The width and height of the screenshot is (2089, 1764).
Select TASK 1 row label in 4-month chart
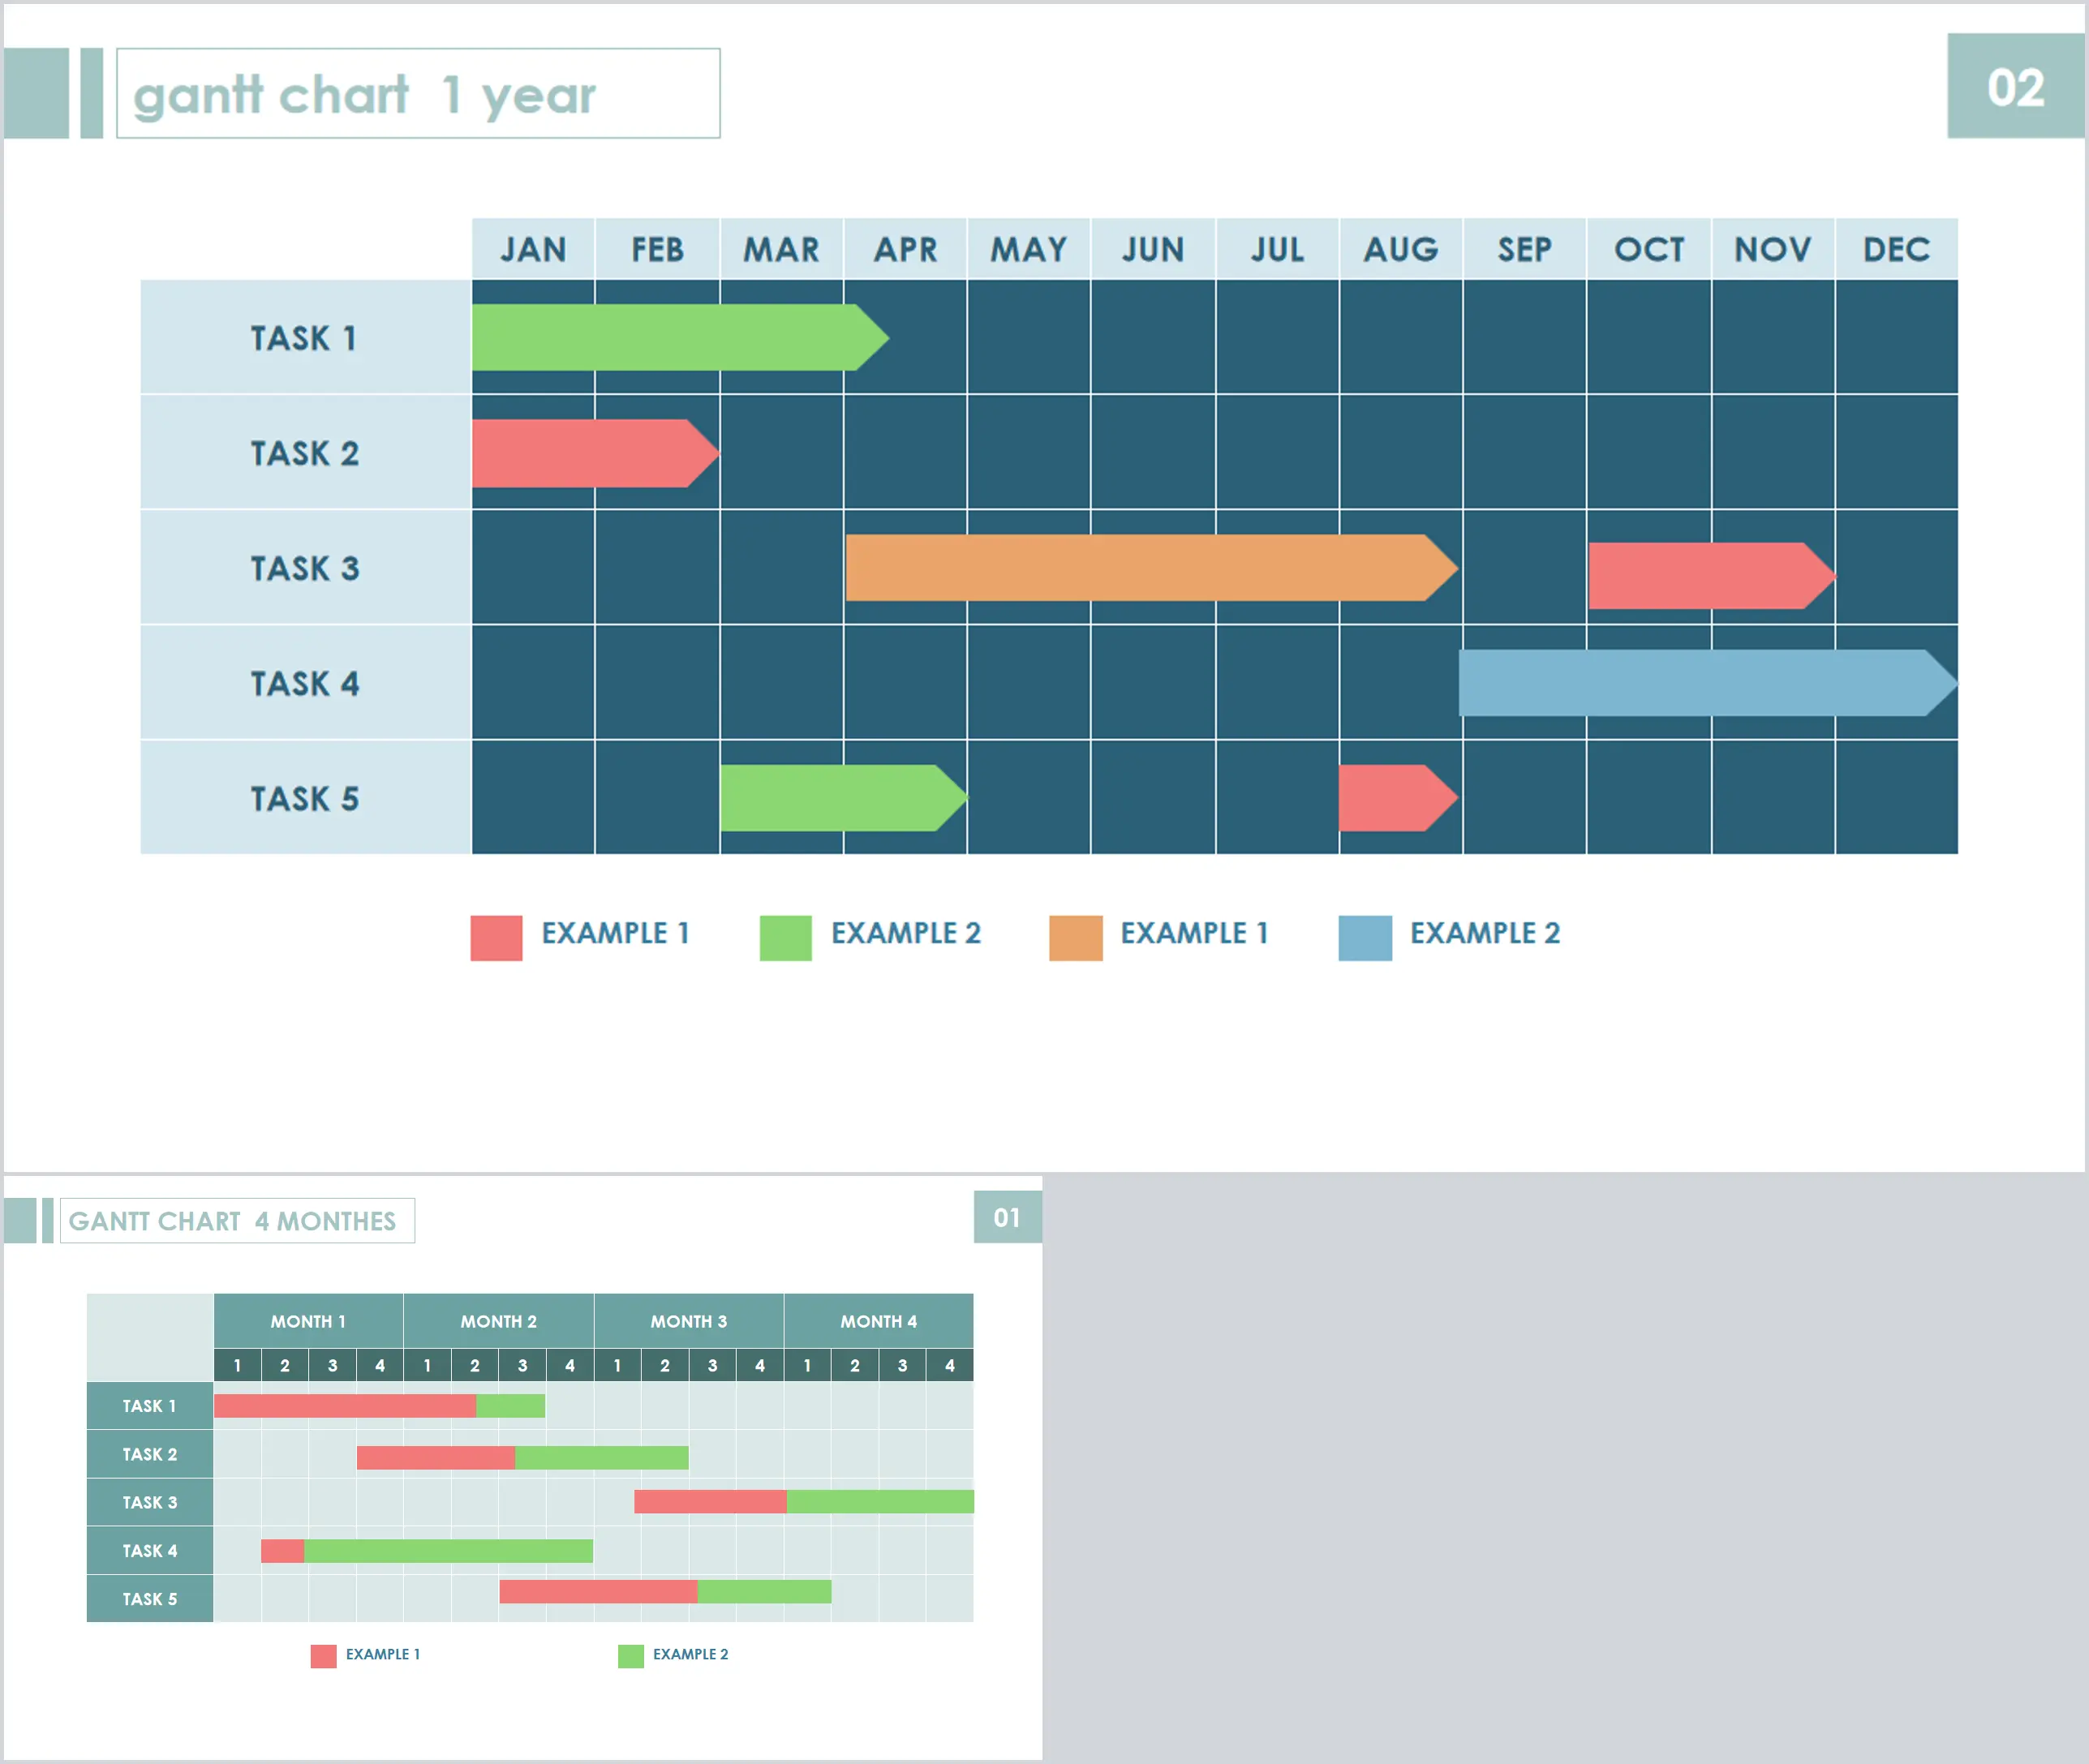[150, 1405]
